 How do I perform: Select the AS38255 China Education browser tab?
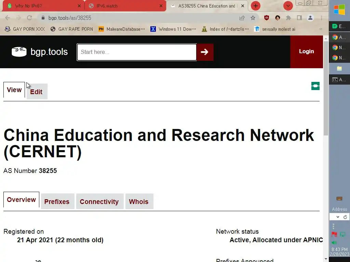pyautogui.click(x=206, y=6)
